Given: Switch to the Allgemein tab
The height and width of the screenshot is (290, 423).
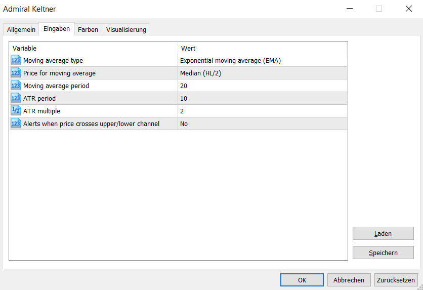Looking at the screenshot, I should tap(21, 29).
